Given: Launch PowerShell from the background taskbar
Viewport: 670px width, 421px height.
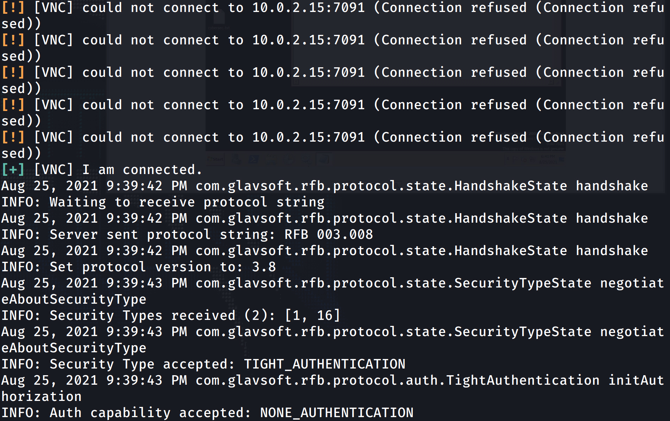Looking at the screenshot, I should [x=253, y=160].
